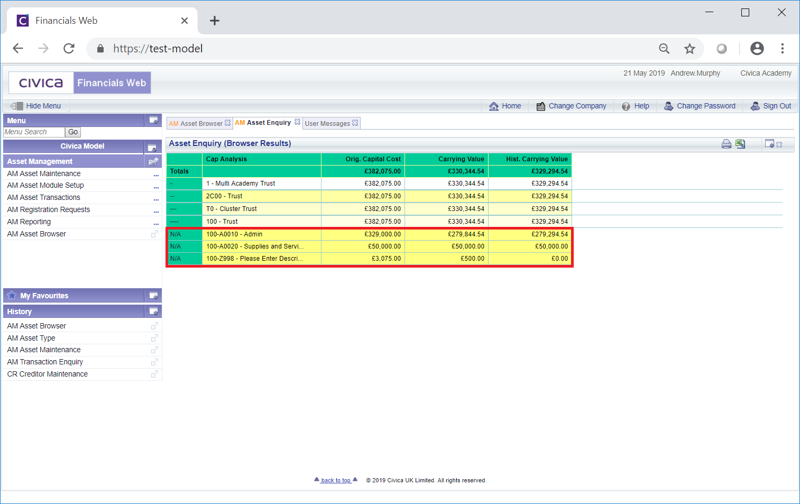This screenshot has width=800, height=504.
Task: Collapse the My Favourites panel
Action: pyautogui.click(x=154, y=296)
